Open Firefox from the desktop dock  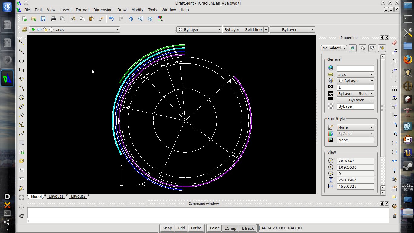(x=408, y=59)
